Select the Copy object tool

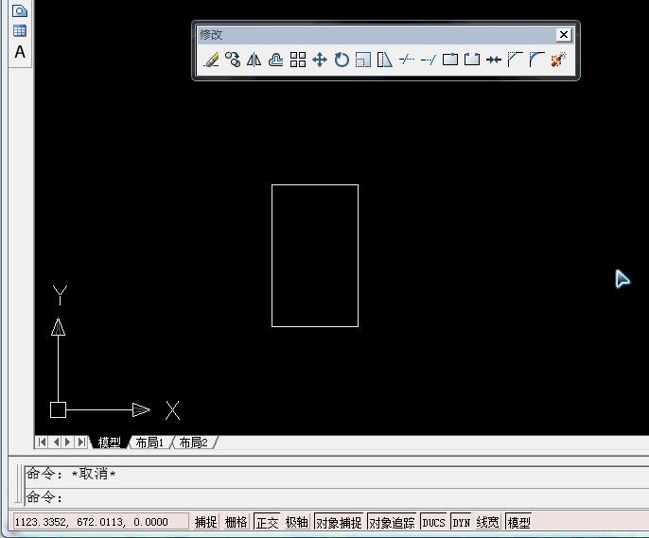point(233,60)
